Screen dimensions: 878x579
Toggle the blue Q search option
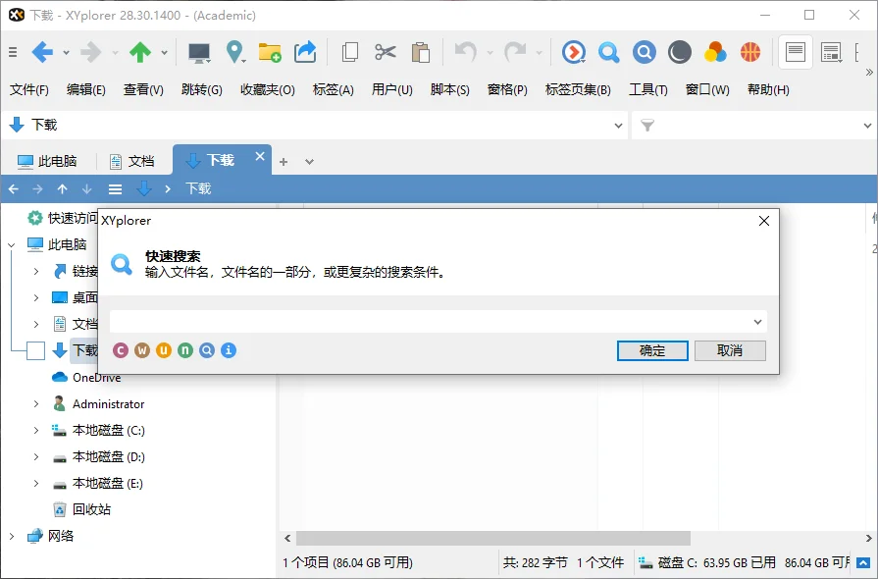[207, 350]
